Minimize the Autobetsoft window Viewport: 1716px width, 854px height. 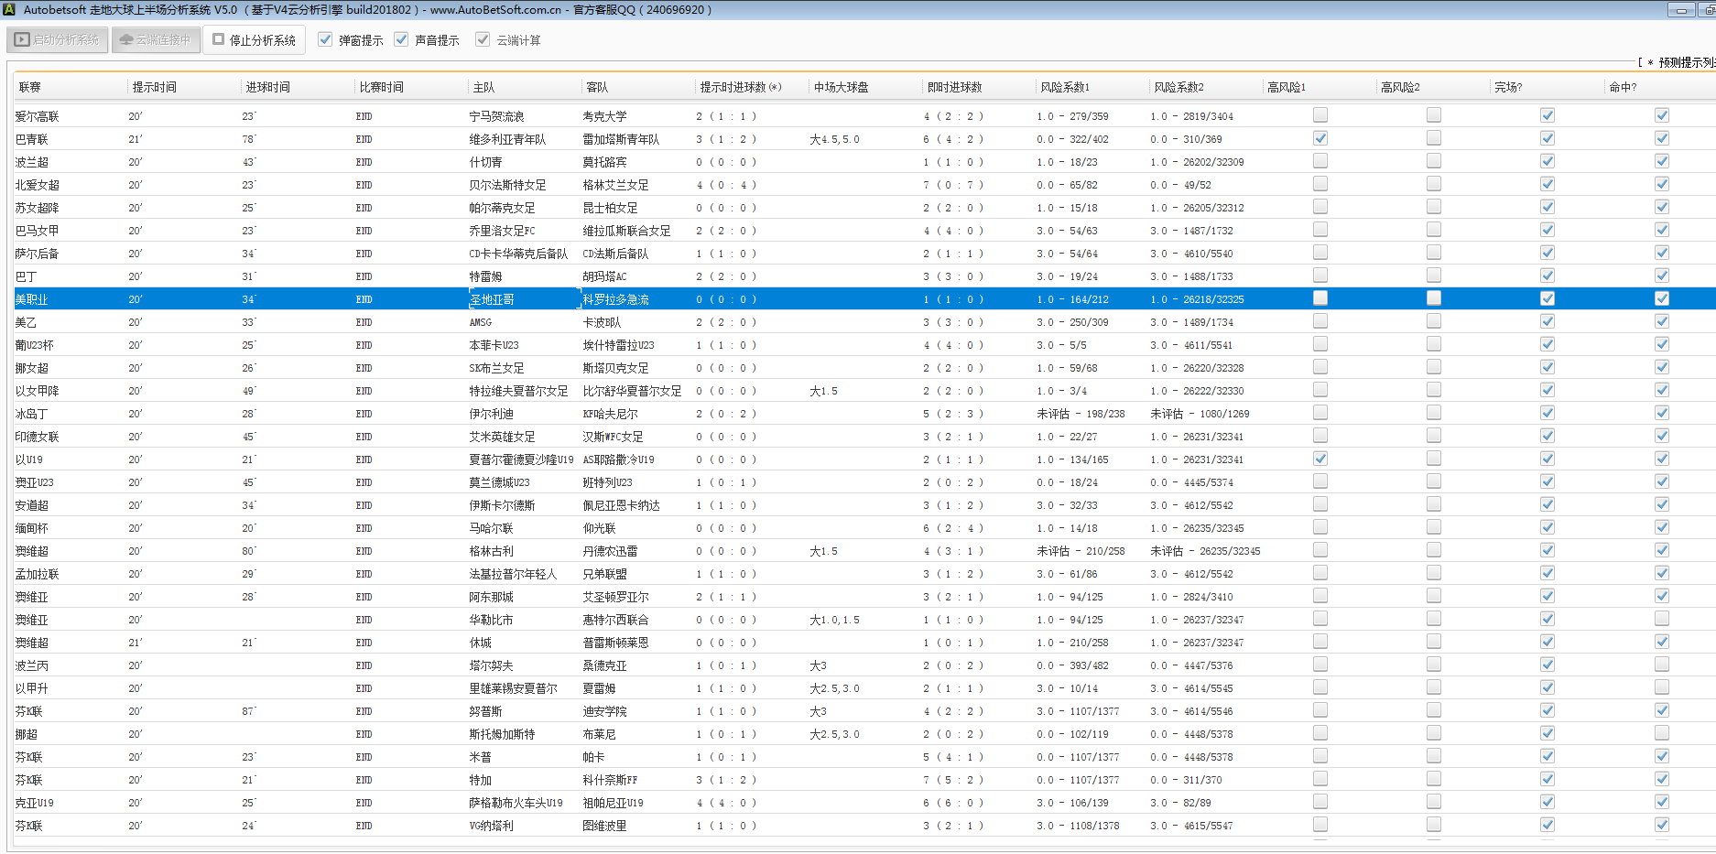pos(1681,10)
